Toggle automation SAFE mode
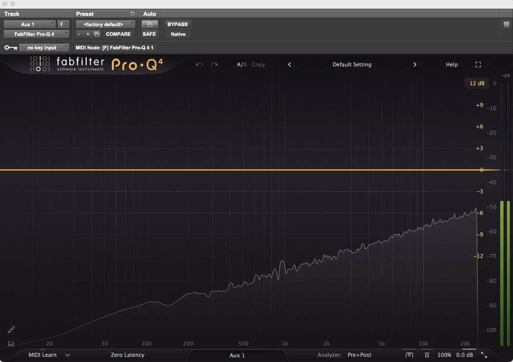This screenshot has width=513, height=362. point(149,34)
